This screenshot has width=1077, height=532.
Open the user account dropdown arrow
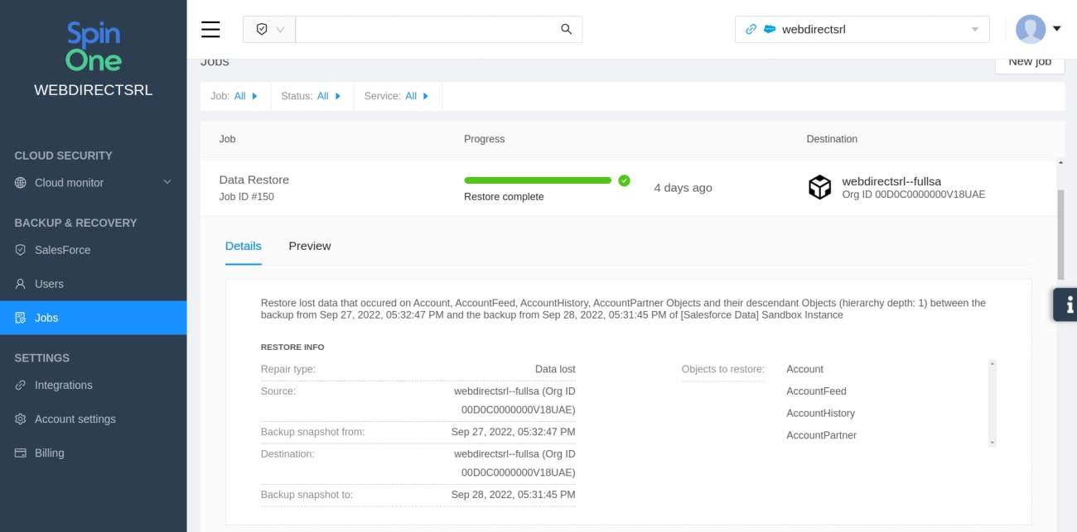tap(1057, 29)
